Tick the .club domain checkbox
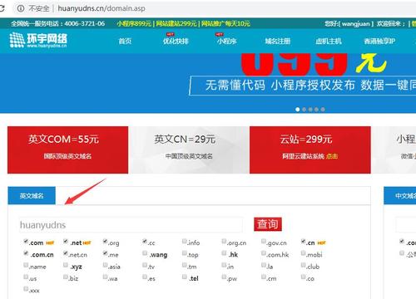 304,265
